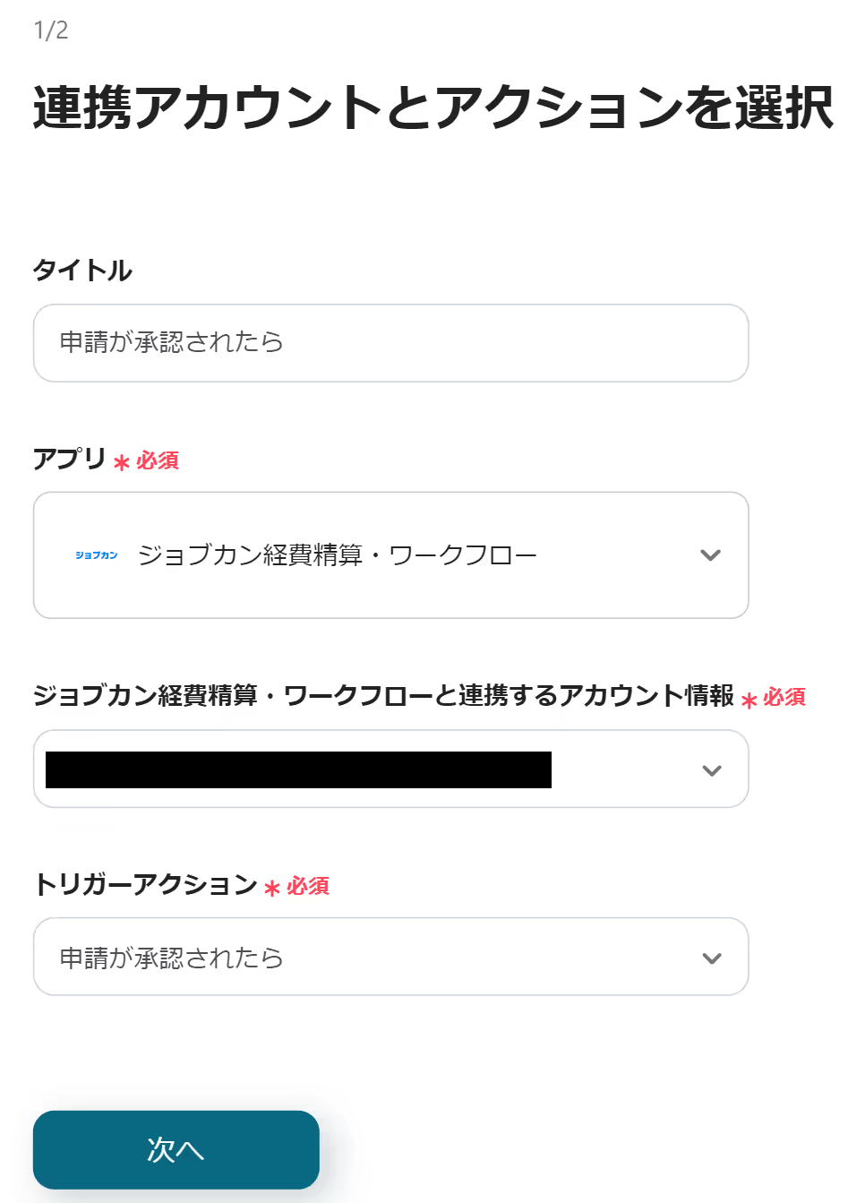The width and height of the screenshot is (865, 1203).
Task: Click the トリガーアクション field label
Action: (146, 885)
